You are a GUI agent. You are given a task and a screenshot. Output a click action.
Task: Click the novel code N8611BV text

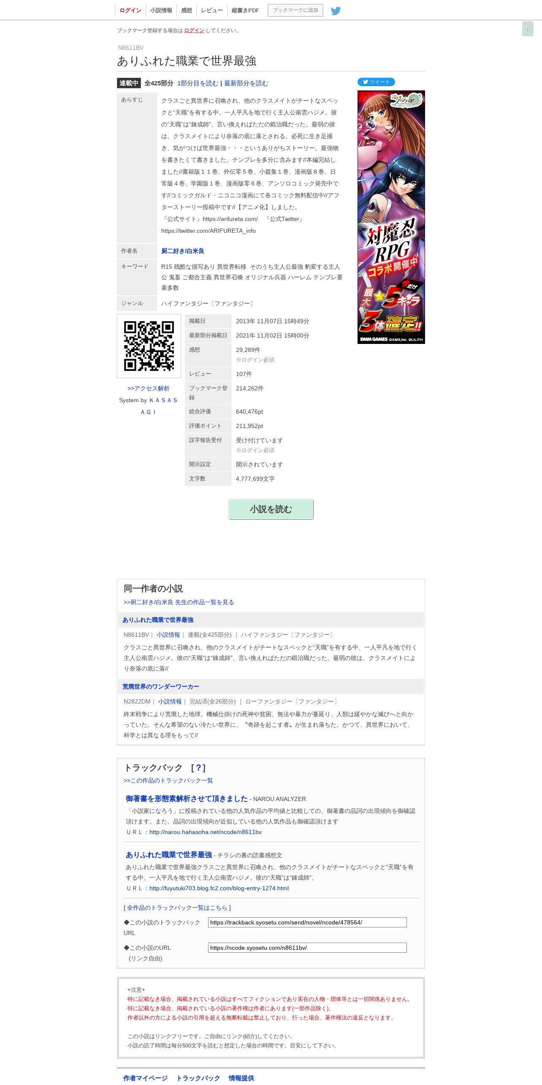click(131, 48)
